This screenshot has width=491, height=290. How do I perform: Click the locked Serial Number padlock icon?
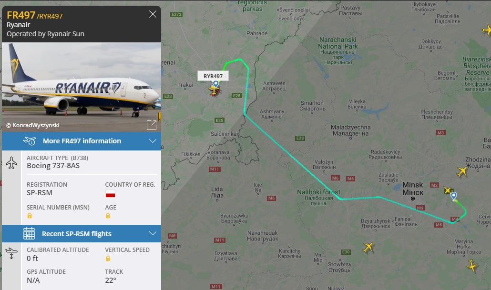[x=30, y=216]
